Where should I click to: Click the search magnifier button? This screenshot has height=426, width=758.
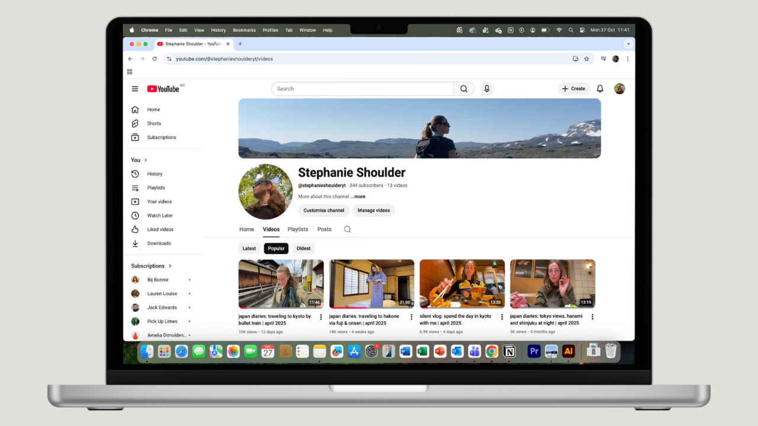click(x=464, y=89)
